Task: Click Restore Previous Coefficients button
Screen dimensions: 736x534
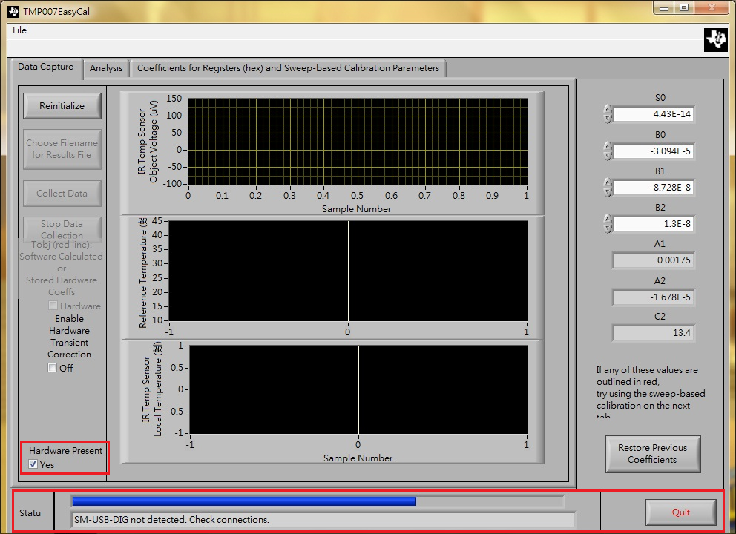Action: tap(652, 454)
